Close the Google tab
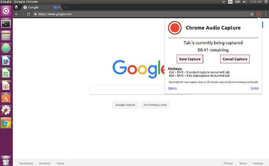The width and height of the screenshot is (269, 166). click(59, 7)
